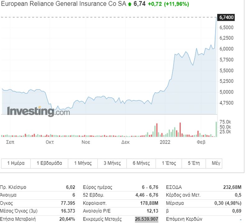Click the 25.0k volume axis label
The image size is (249, 223).
point(225,132)
